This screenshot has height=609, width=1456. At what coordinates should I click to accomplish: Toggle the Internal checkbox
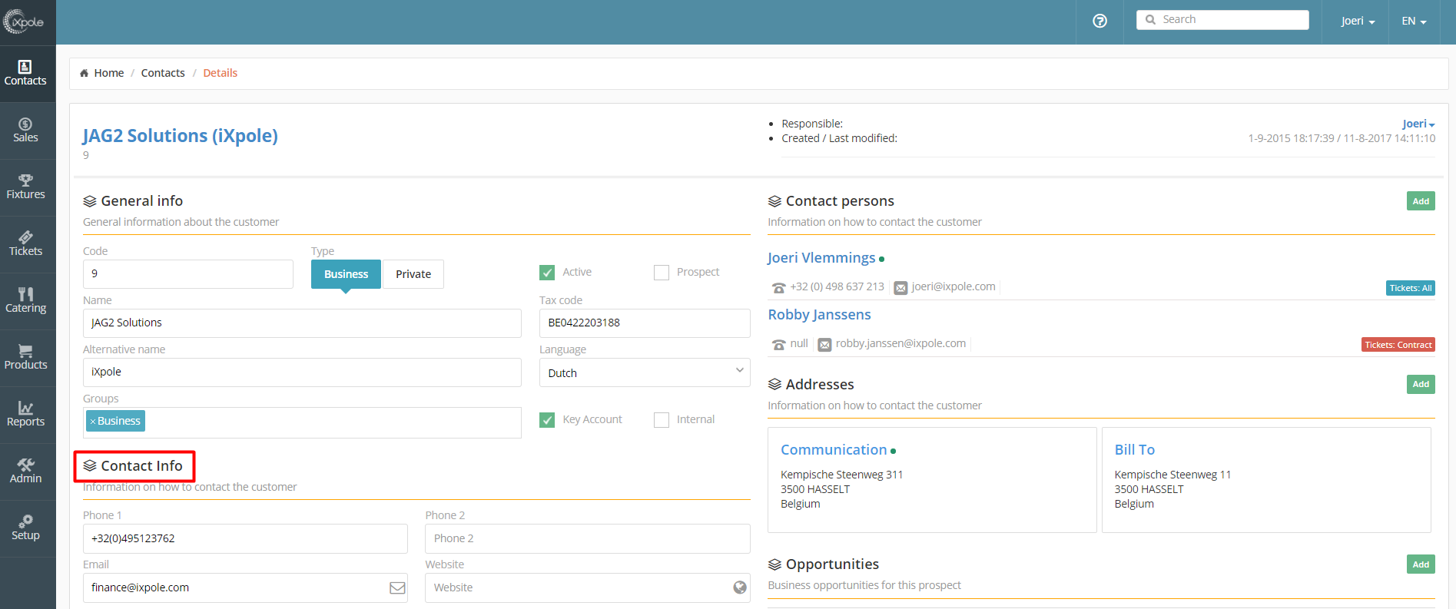pos(662,420)
